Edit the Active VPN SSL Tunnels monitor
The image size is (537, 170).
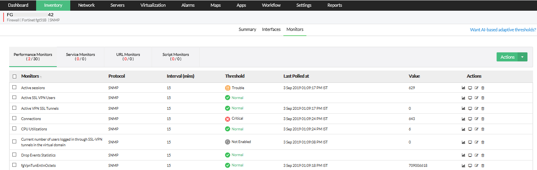tap(476, 109)
